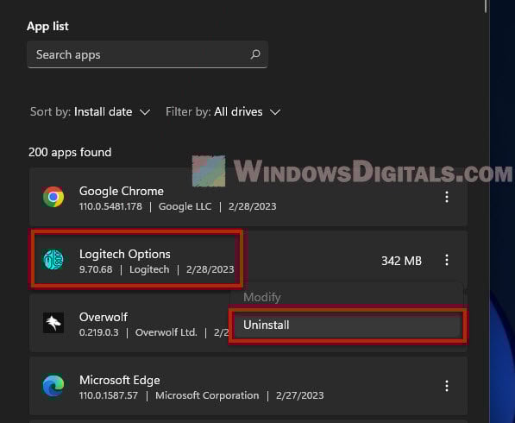This screenshot has height=423, width=515.
Task: Open more options for Google Chrome
Action: (447, 197)
